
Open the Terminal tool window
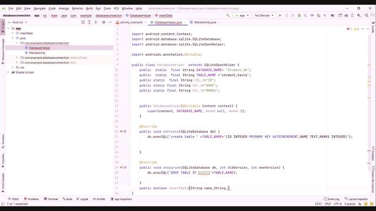pyautogui.click(x=51, y=199)
